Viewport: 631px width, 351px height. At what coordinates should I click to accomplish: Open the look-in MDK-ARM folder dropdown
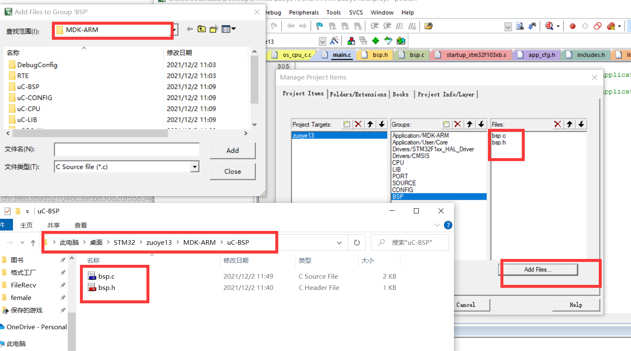[x=175, y=30]
